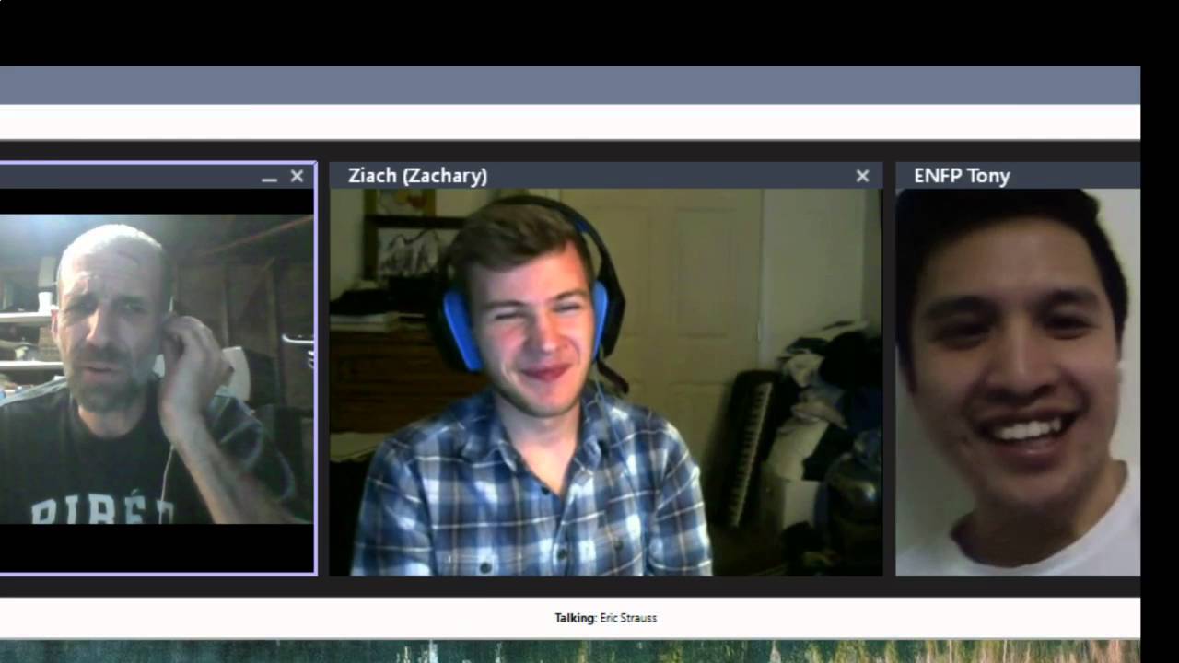
Task: Open the ENFP Tony video feed
Action: coord(1018,382)
